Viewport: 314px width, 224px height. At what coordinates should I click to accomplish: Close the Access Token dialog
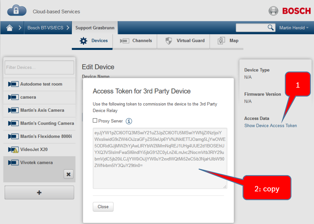[103, 207]
